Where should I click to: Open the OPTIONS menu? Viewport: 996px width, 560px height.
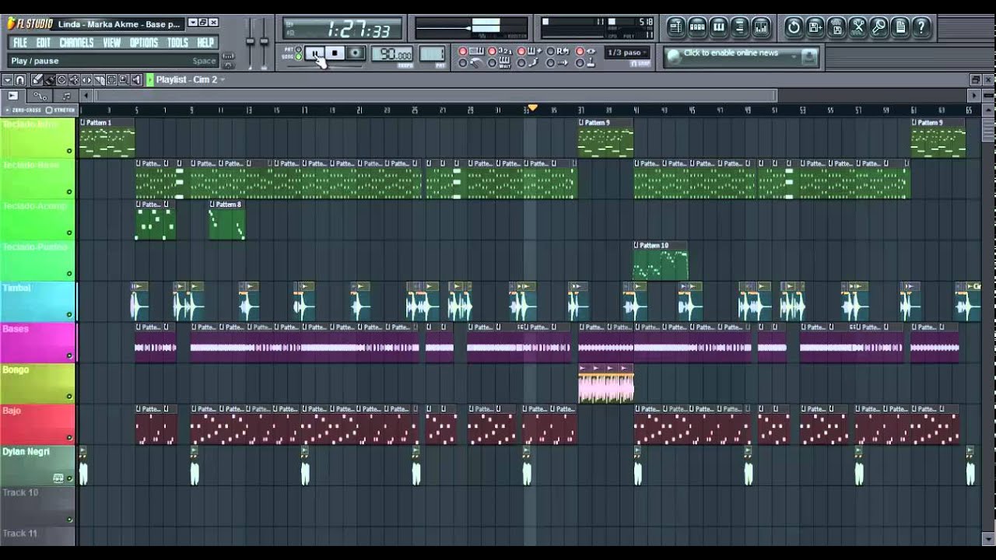click(144, 43)
